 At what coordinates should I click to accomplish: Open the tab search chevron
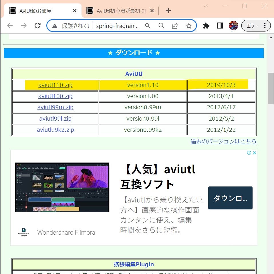[205, 6]
